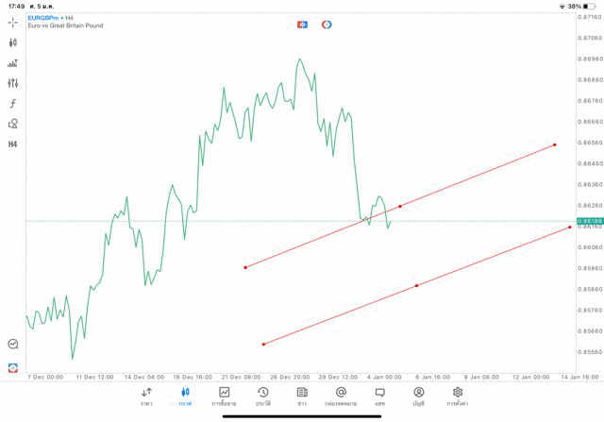Tap the blue-red round icon above chart
604x422 pixels.
tap(327, 25)
